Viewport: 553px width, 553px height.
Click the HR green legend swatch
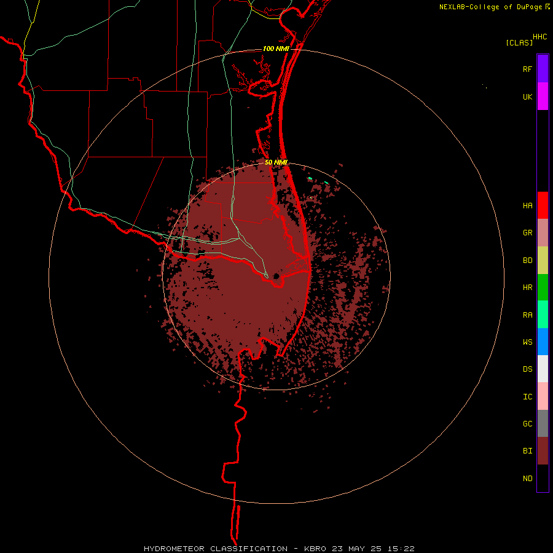click(x=543, y=288)
